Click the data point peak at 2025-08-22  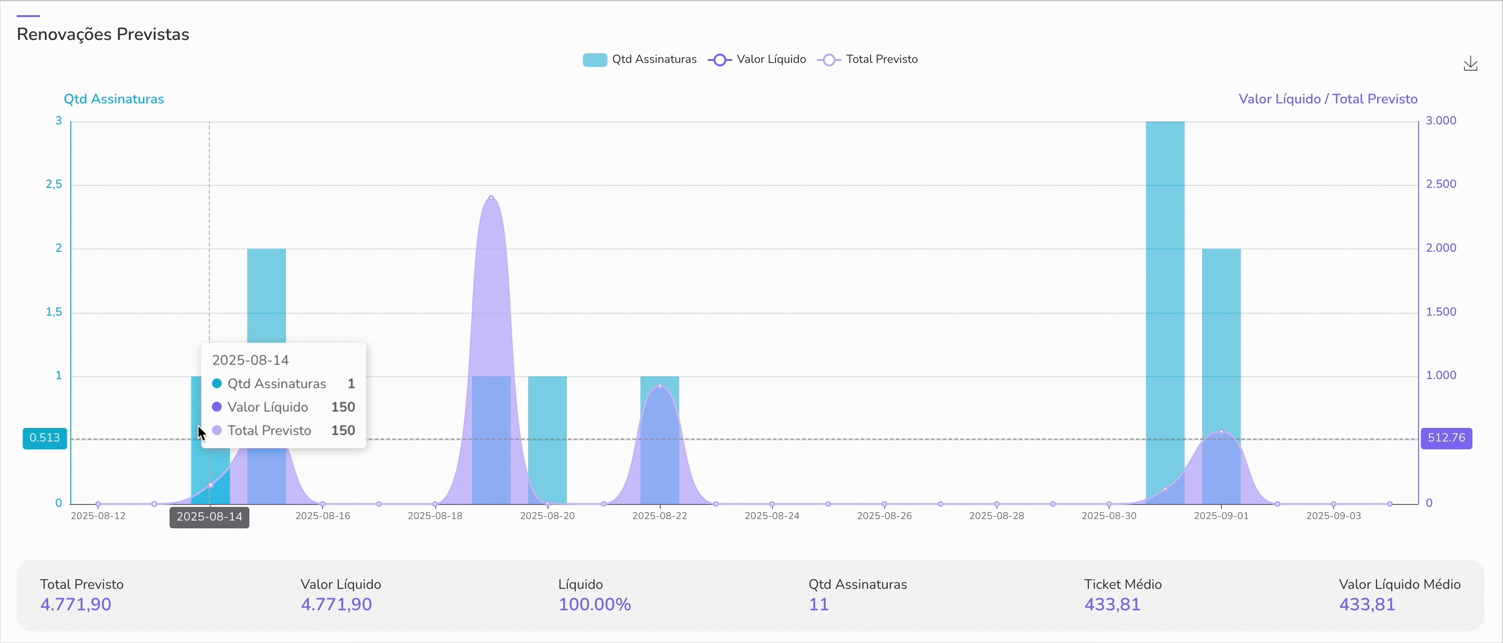[x=659, y=386]
